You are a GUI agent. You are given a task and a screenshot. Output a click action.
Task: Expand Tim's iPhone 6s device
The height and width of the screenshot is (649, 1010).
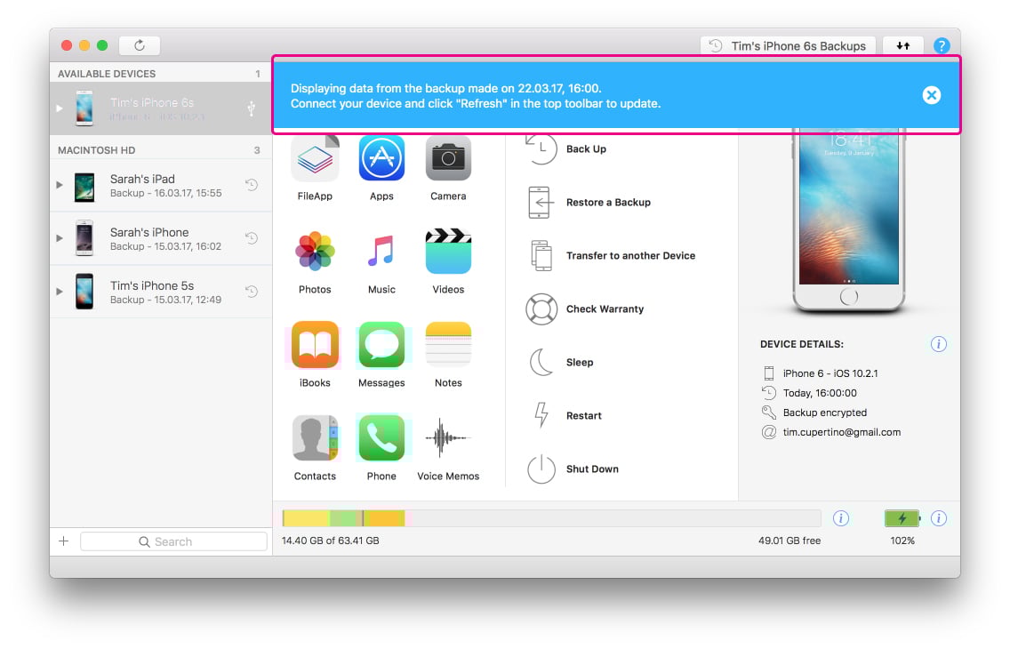tap(60, 108)
